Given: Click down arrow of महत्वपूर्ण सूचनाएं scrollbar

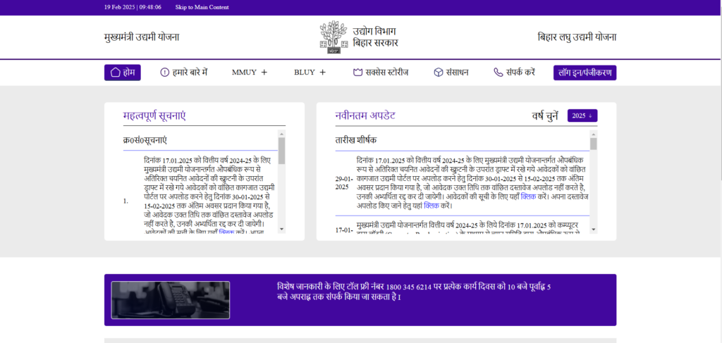Looking at the screenshot, I should (x=282, y=229).
